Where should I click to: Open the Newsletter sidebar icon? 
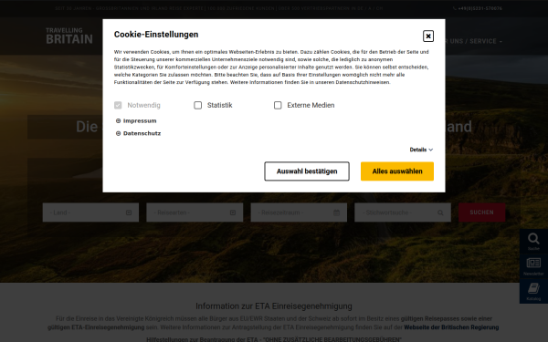tap(533, 266)
